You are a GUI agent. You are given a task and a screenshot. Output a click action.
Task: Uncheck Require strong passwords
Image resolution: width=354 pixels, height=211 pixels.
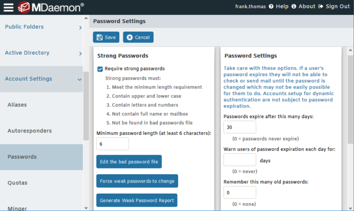pos(100,69)
